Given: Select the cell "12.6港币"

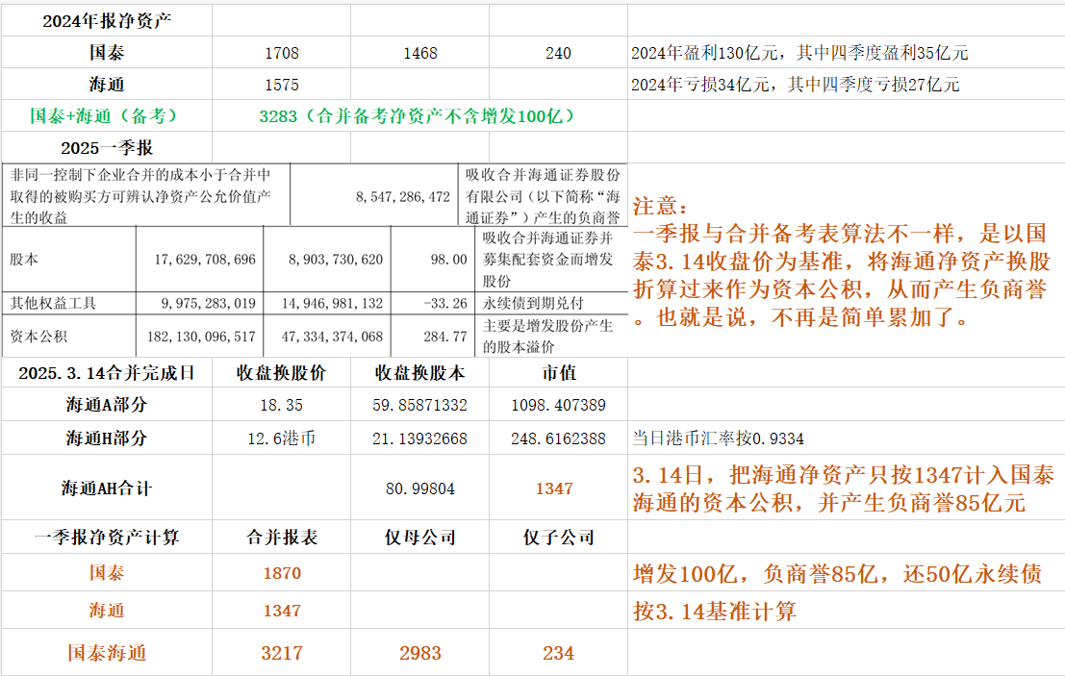Looking at the screenshot, I should click(281, 438).
